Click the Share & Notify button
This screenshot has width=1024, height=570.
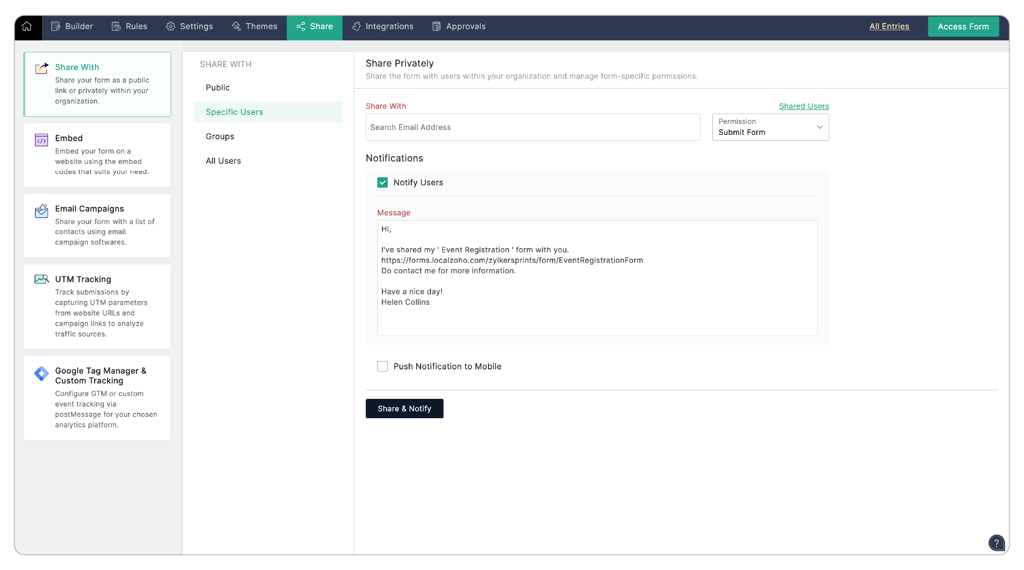click(x=404, y=409)
